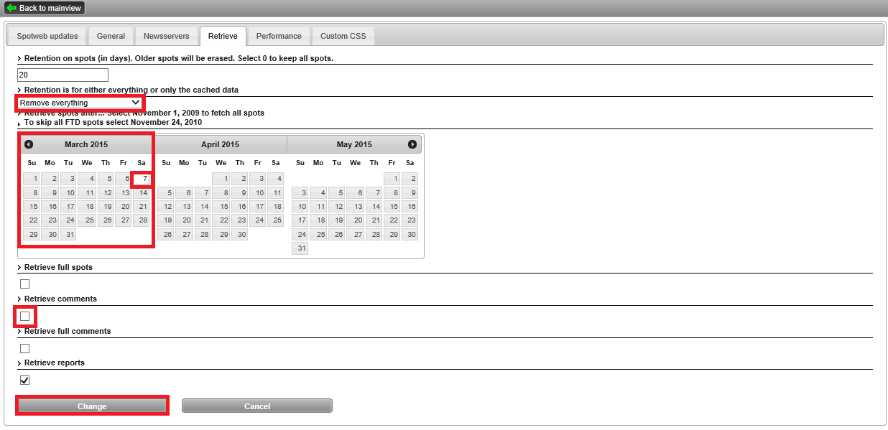Viewport: 888px width, 430px height.
Task: Click the Cancel button
Action: (256, 406)
